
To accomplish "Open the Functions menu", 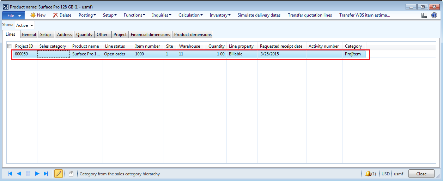I will 134,15.
